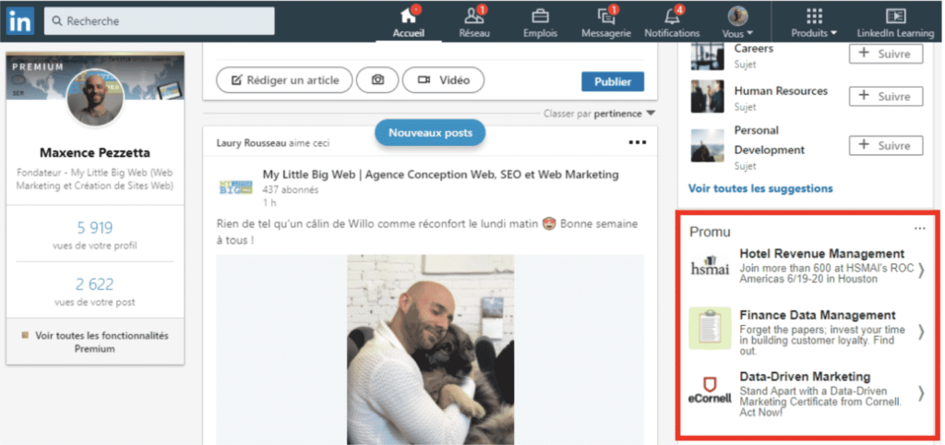Viewport: 945px width, 445px height.
Task: Follow the Careers topic with Suivre
Action: [886, 54]
